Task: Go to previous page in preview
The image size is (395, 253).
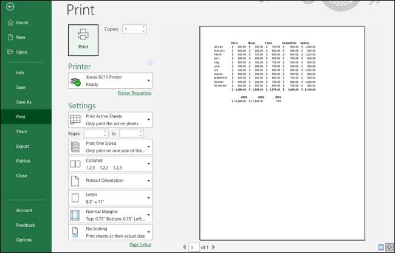Action: coord(184,247)
